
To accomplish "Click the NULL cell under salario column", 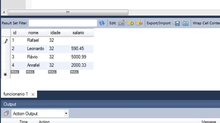I will [74, 72].
